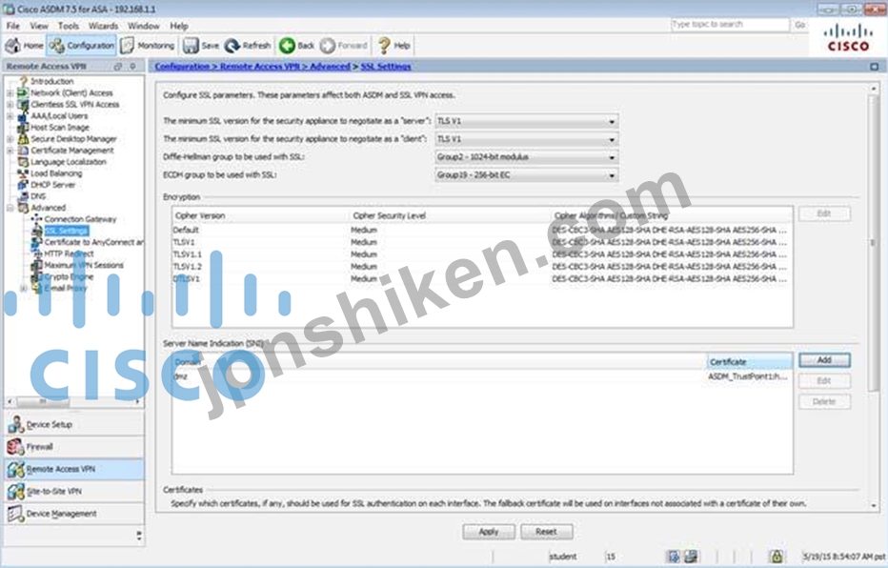Follow the Configuration breadcrumb link

182,67
